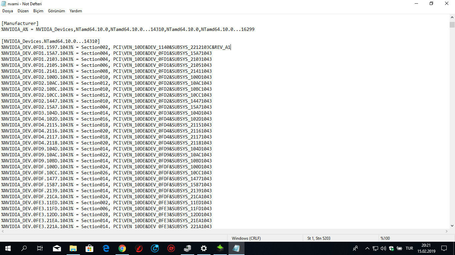This screenshot has width=455, height=255.
Task: Open the volume speaker tray icon
Action: [x=383, y=248]
